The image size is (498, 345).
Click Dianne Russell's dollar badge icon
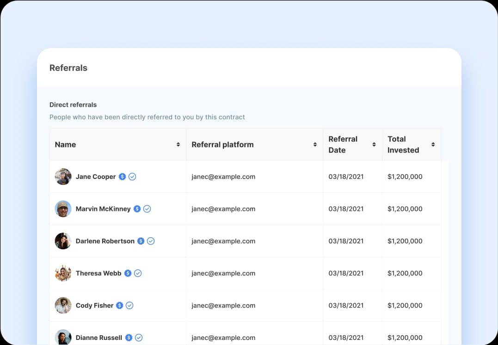coord(129,338)
